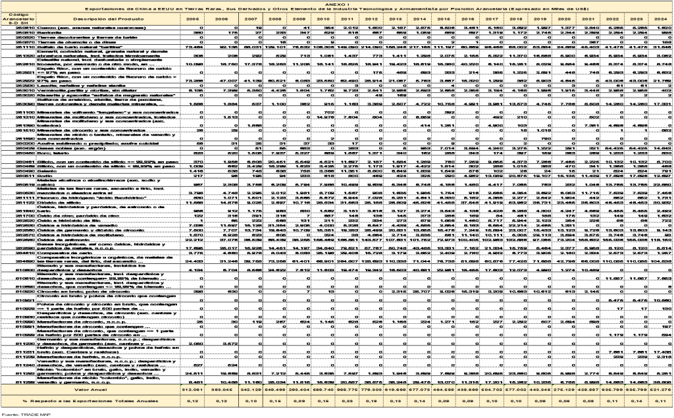This screenshot has width=674, height=418.
Task: Click the 2011 annual value 968.776 cell
Action: (x=346, y=390)
